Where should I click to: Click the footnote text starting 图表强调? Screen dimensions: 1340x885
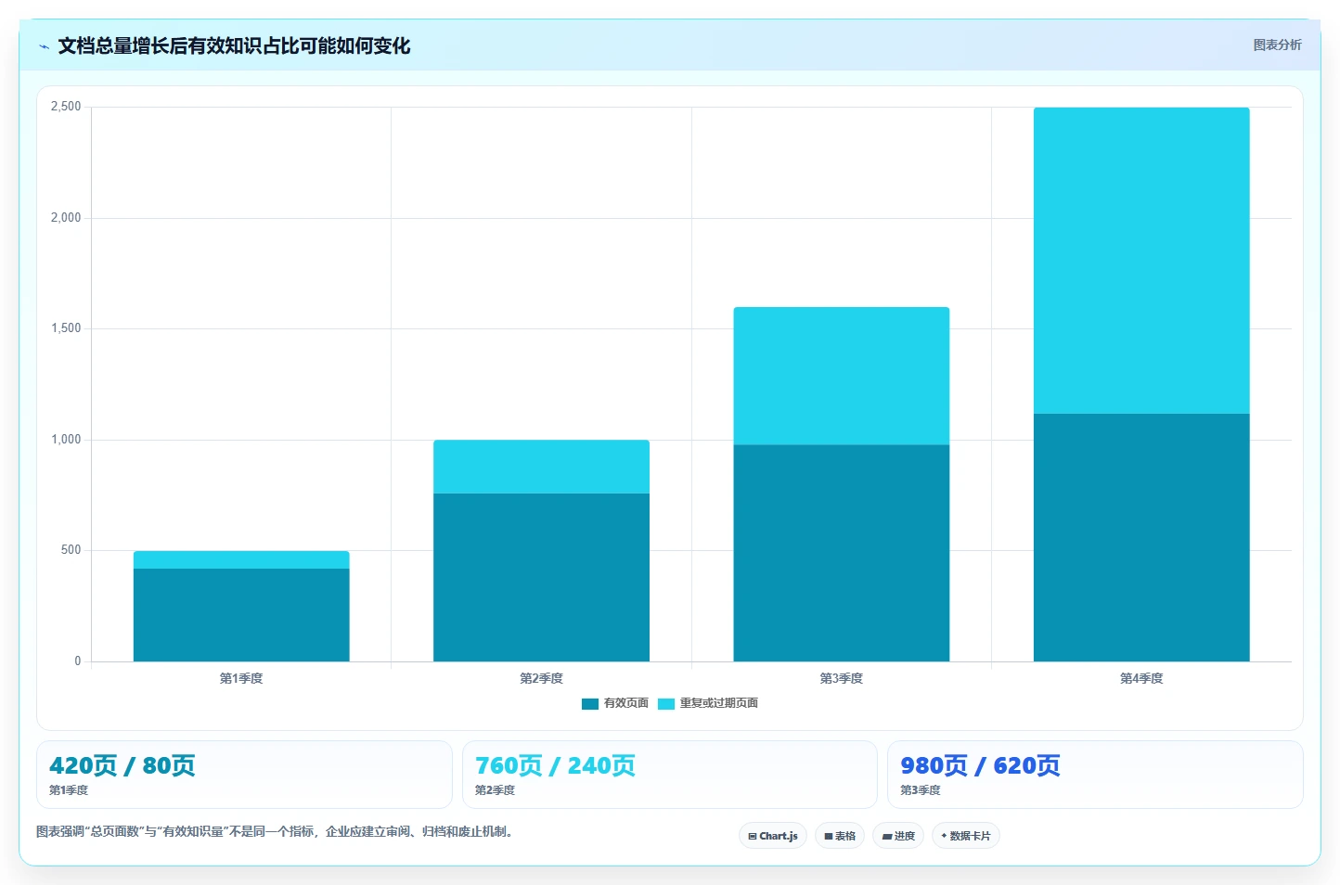point(275,831)
